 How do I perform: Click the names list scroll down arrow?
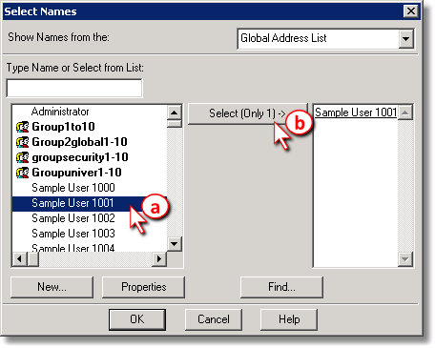(174, 244)
